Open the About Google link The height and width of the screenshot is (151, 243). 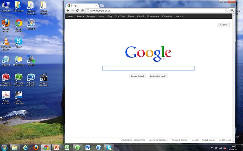pos(209,140)
